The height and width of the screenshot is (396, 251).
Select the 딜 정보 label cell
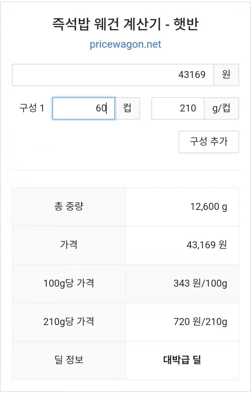click(69, 360)
